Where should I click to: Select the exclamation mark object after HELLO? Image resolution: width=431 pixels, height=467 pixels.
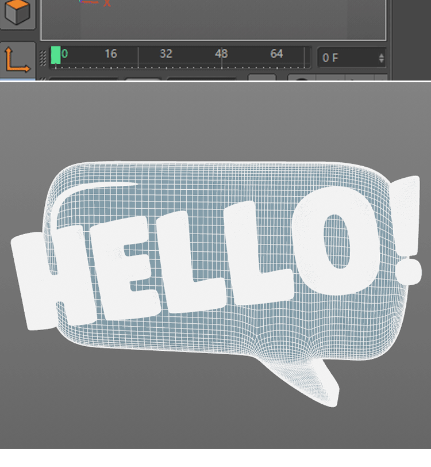(408, 230)
